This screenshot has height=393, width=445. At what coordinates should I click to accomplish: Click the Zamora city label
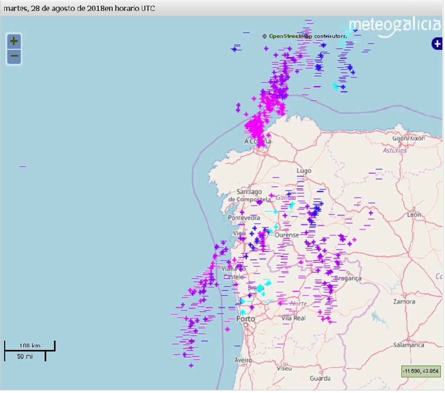point(404,302)
